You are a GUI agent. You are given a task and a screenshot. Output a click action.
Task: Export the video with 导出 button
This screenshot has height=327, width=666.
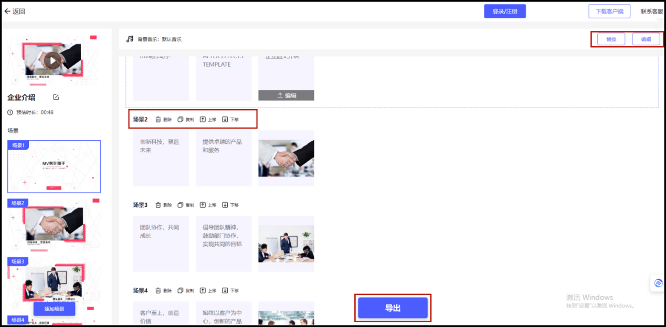pos(393,308)
